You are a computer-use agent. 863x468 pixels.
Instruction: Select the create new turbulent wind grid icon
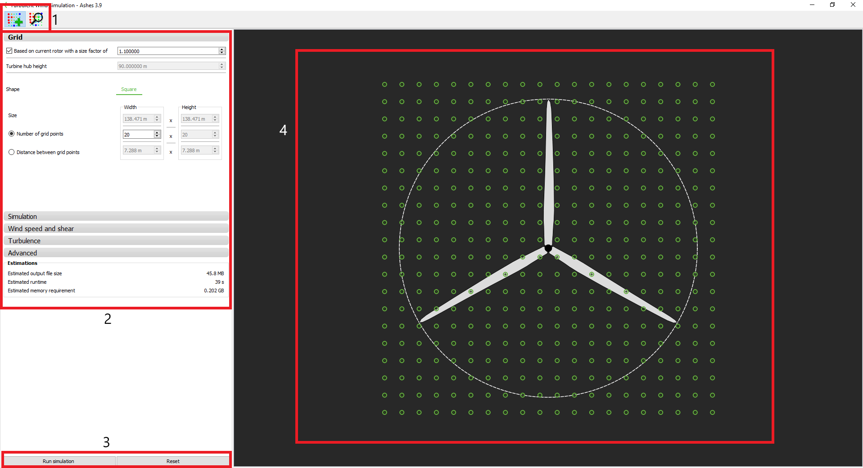(x=15, y=19)
